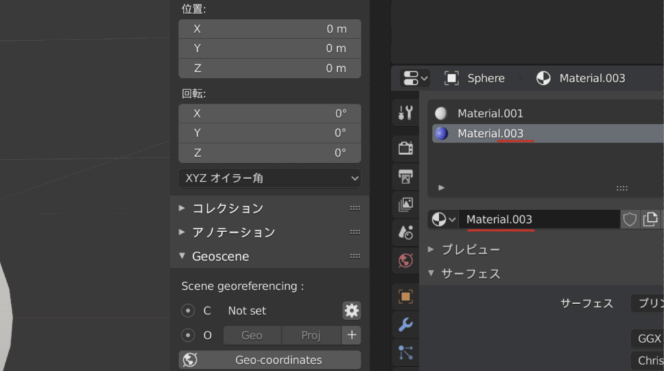
Task: Open the XYZ オイラー角 rotation mode dropdown
Action: (x=270, y=178)
